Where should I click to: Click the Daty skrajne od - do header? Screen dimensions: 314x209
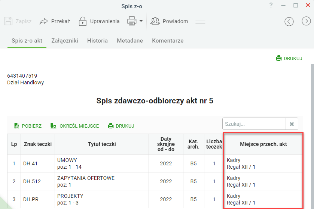[166, 144]
